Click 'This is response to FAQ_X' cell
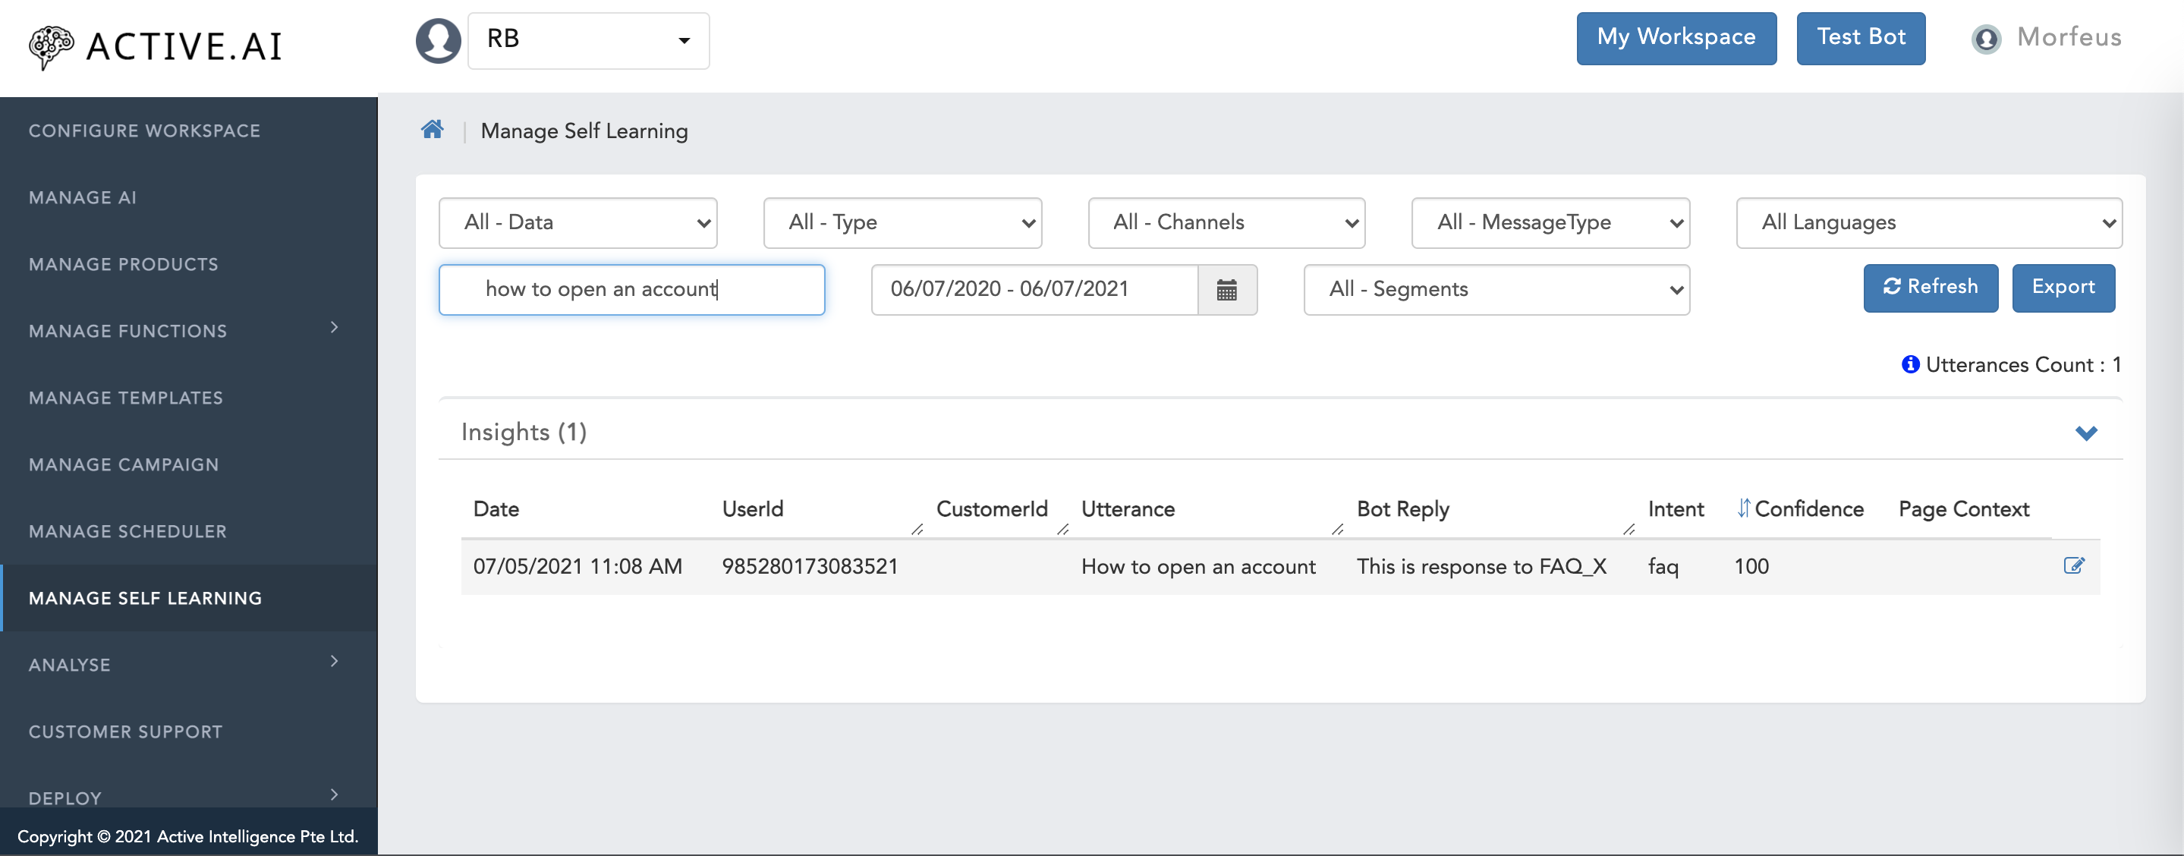This screenshot has width=2184, height=856. point(1481,567)
